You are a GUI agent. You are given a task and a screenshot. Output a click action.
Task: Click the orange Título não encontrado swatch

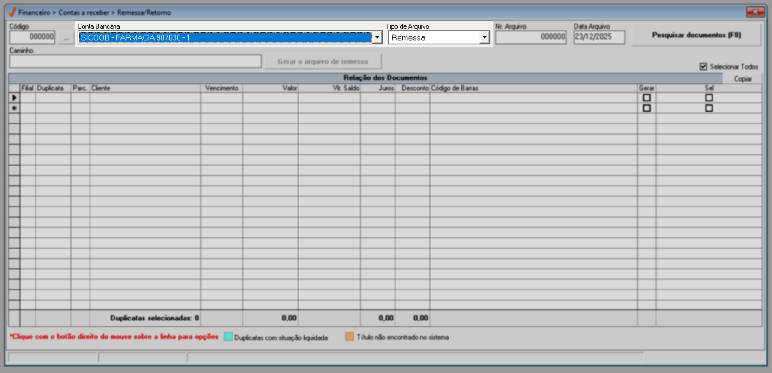349,337
